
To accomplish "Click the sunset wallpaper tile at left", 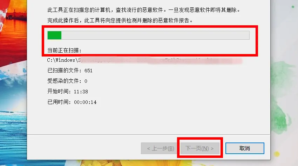I will (13, 28).
